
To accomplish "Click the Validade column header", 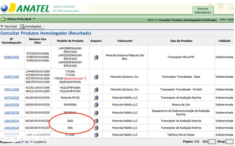I will click(224, 41).
